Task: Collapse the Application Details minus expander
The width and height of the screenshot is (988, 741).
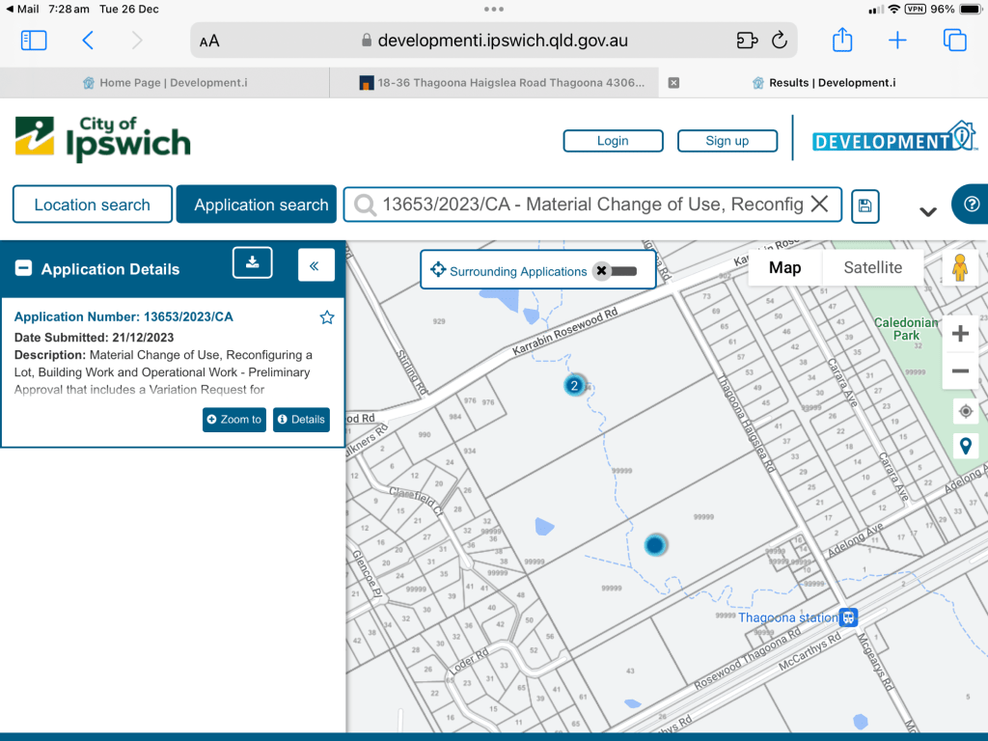Action: 24,269
